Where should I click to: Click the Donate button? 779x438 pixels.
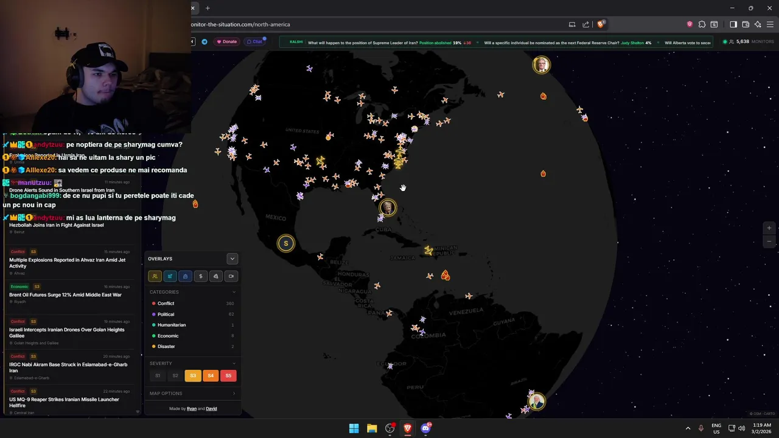click(x=226, y=42)
